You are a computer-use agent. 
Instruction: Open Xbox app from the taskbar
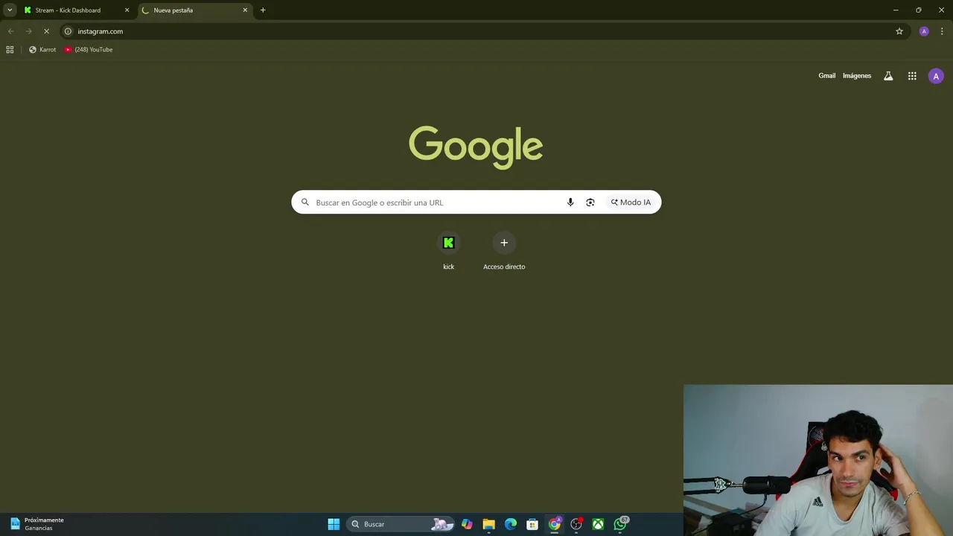(598, 524)
